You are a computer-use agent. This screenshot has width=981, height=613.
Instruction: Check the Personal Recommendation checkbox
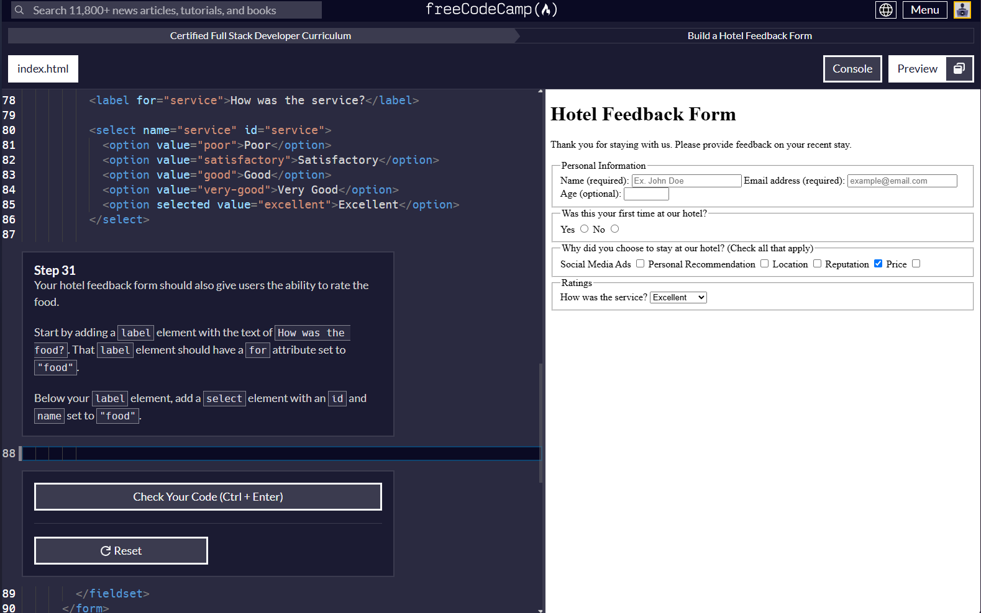pos(764,264)
